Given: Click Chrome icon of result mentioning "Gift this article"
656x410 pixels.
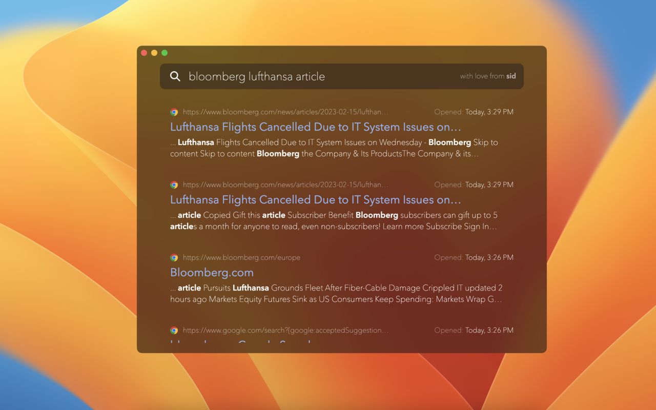Looking at the screenshot, I should (174, 184).
